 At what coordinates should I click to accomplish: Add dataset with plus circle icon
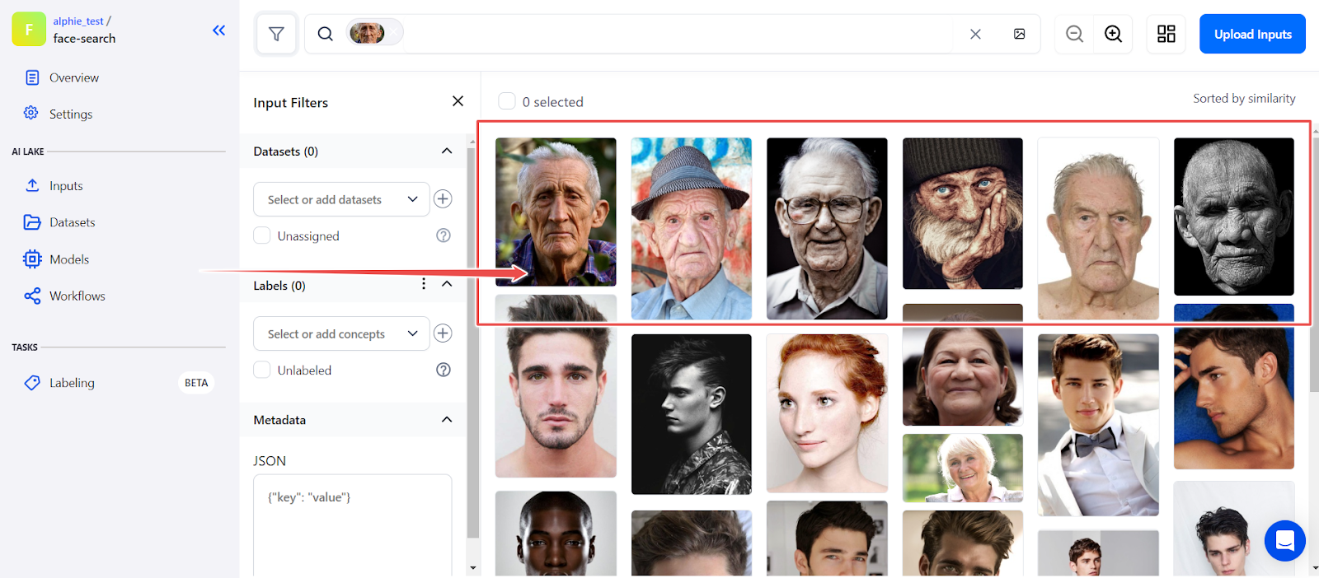pos(443,199)
